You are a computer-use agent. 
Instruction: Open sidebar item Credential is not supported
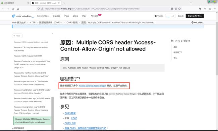click(x=32, y=64)
